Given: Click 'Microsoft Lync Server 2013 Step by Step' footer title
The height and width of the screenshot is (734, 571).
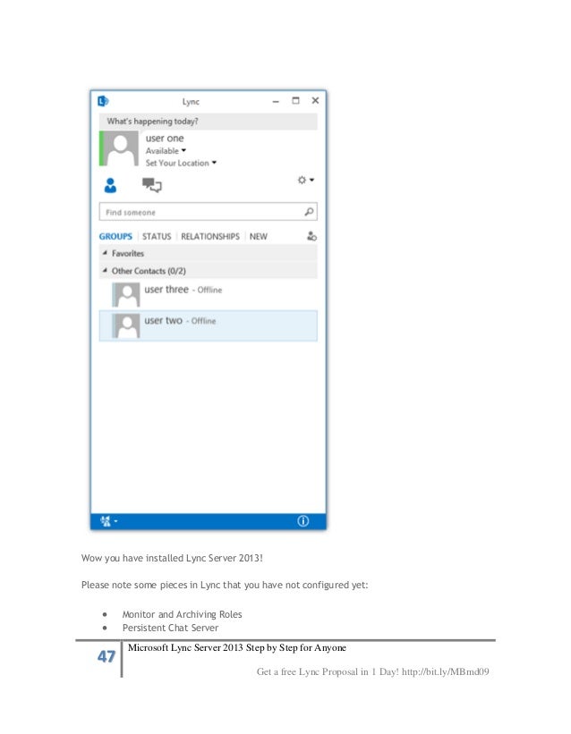Looking at the screenshot, I should (237, 647).
